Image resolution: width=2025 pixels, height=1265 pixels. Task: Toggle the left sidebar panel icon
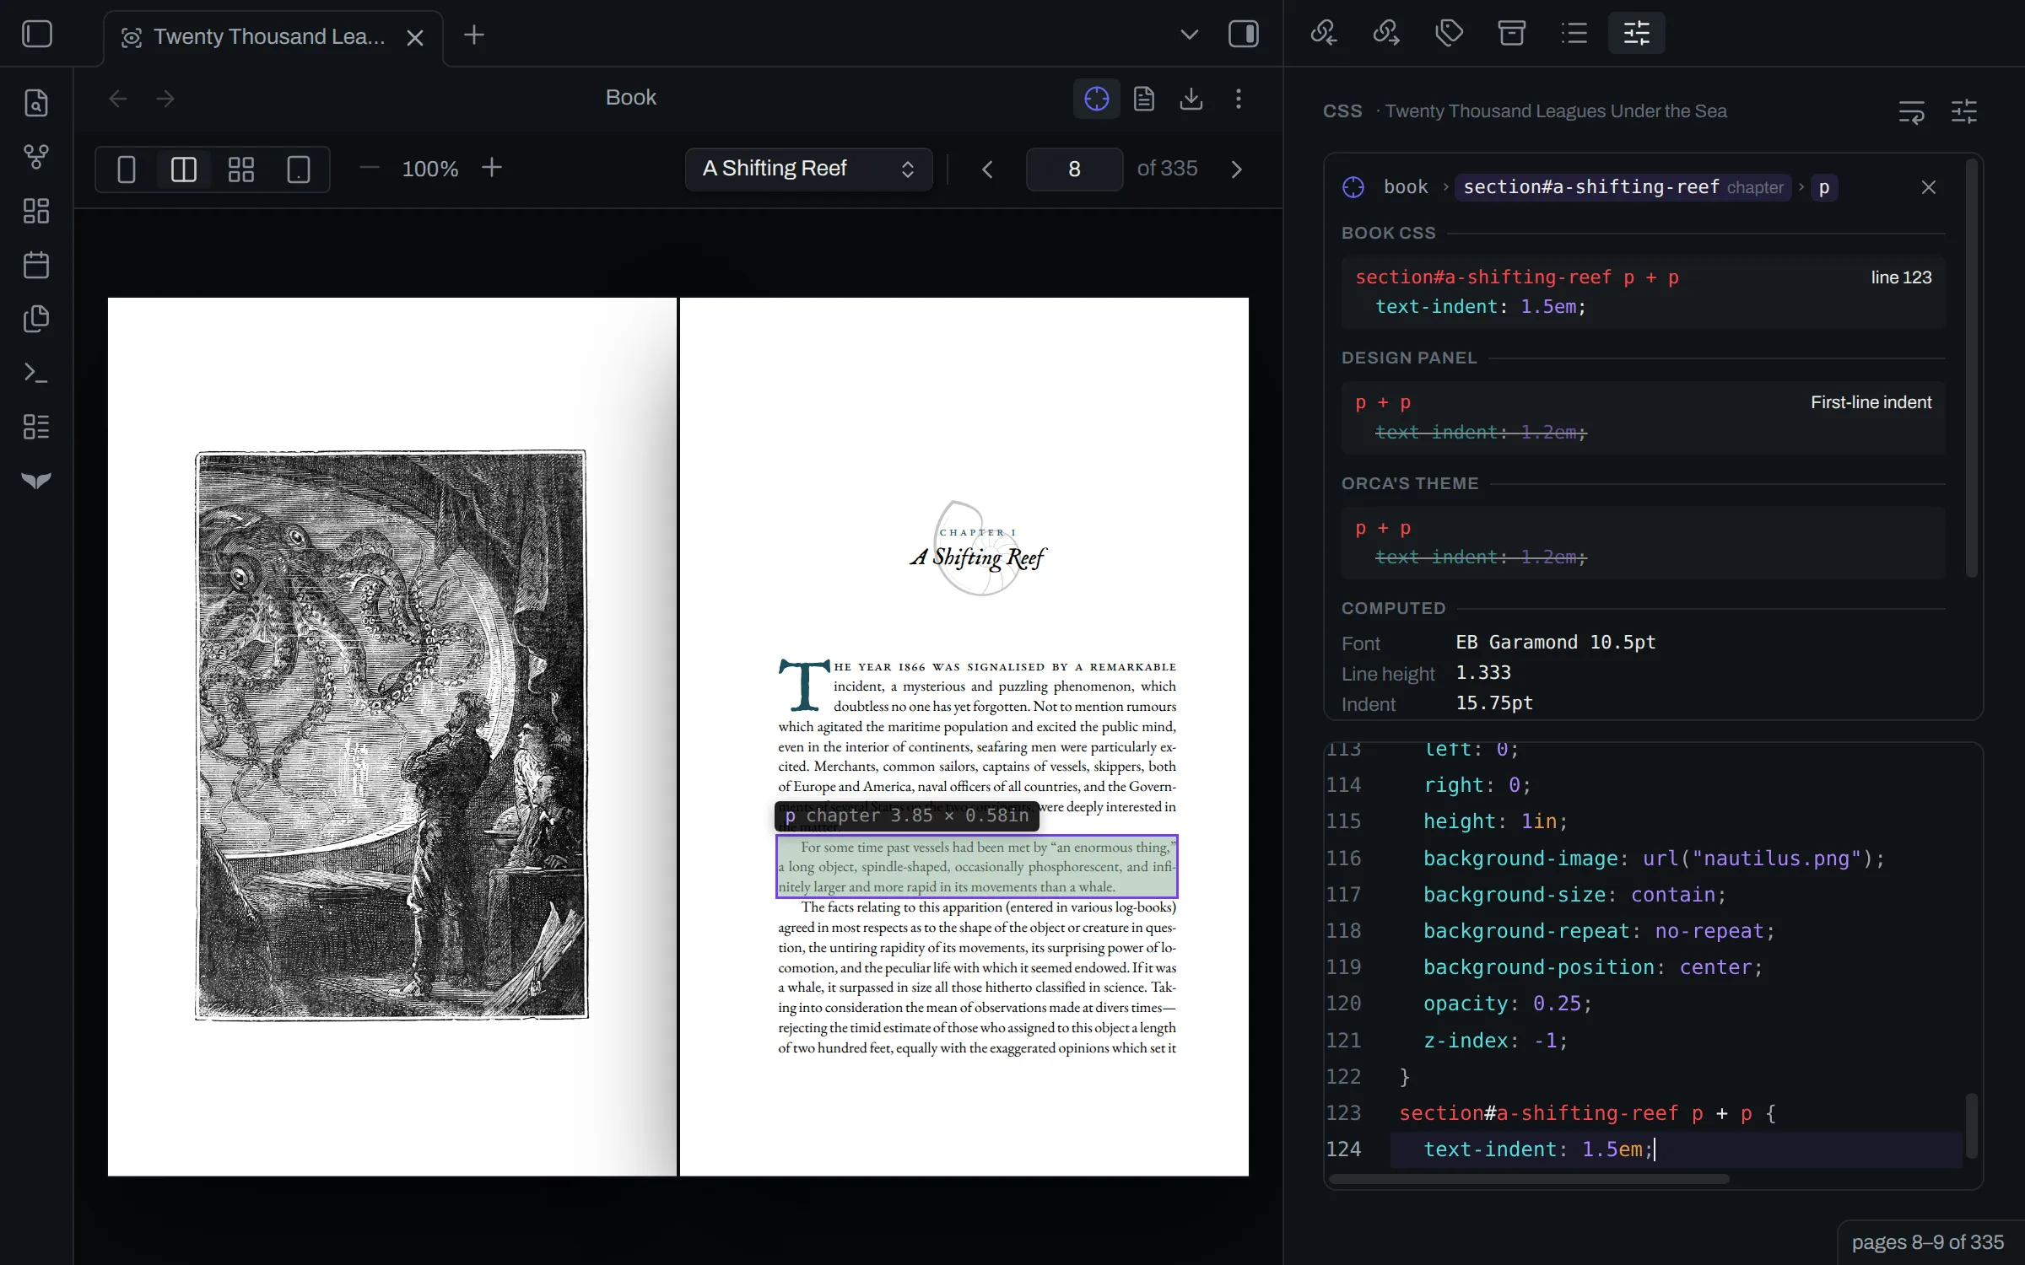click(36, 35)
